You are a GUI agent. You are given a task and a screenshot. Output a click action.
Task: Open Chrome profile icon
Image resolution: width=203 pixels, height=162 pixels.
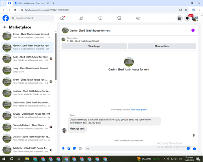pyautogui.click(x=194, y=10)
